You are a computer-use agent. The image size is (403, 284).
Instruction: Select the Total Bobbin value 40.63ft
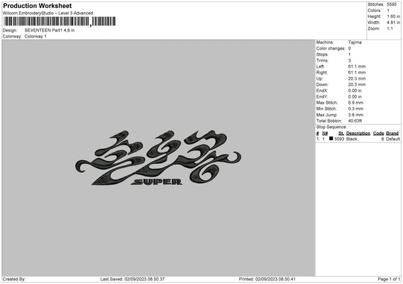pos(355,121)
